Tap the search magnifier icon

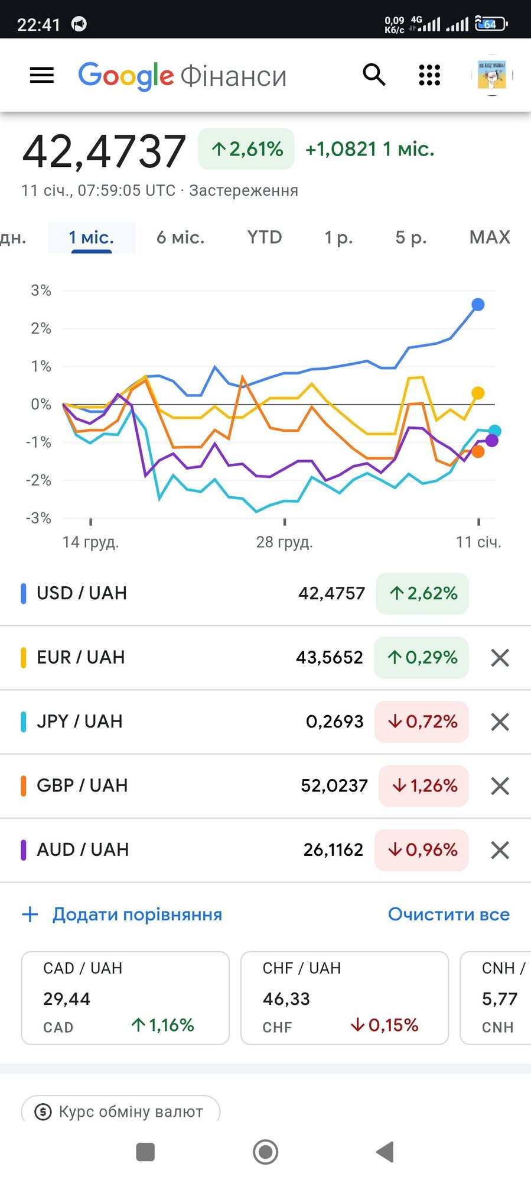[374, 75]
